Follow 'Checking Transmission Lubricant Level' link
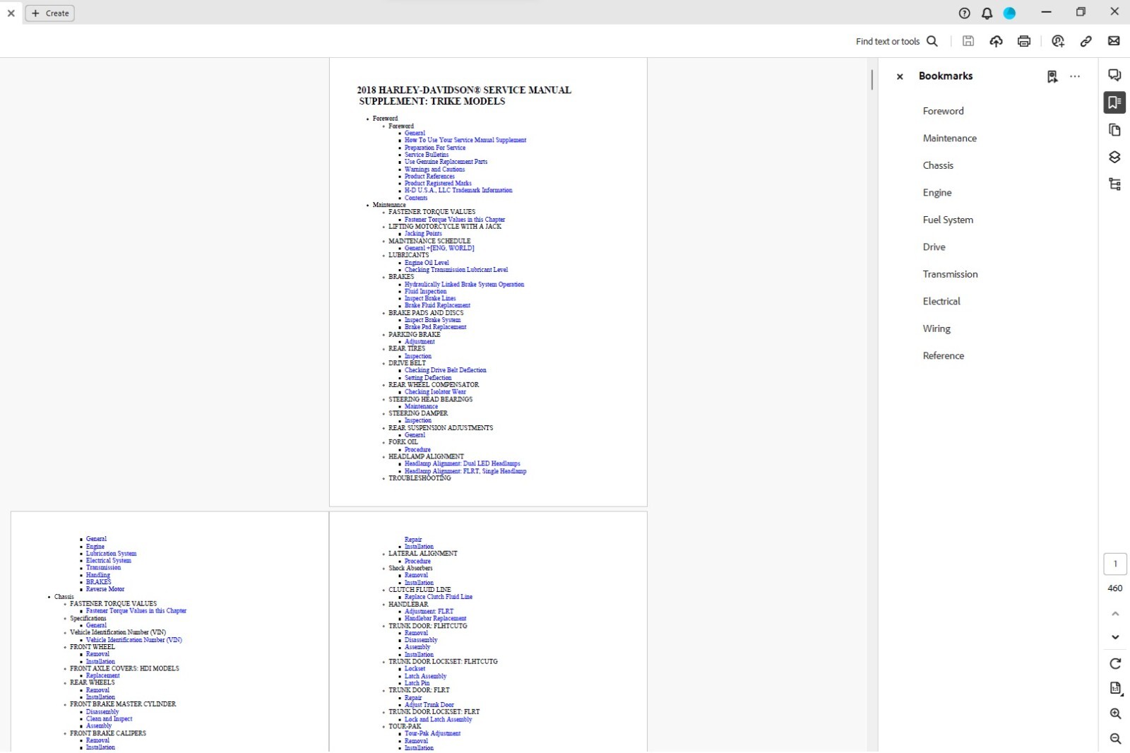This screenshot has height=753, width=1130. [x=456, y=270]
